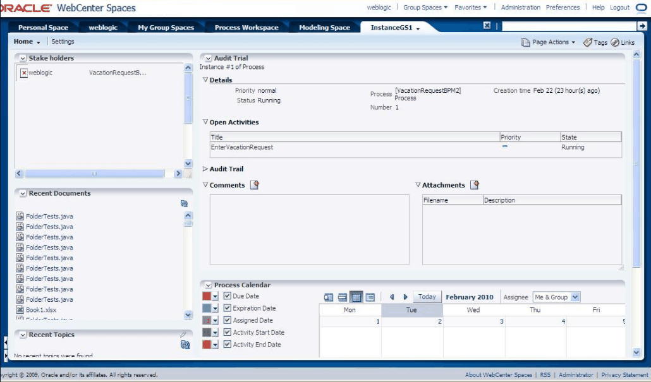The height and width of the screenshot is (382, 651).
Task: Open the About WebCenter Spaces link
Action: click(499, 375)
